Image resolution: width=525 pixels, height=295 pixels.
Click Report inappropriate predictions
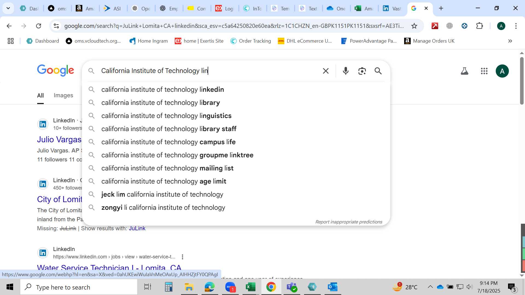coord(349,222)
